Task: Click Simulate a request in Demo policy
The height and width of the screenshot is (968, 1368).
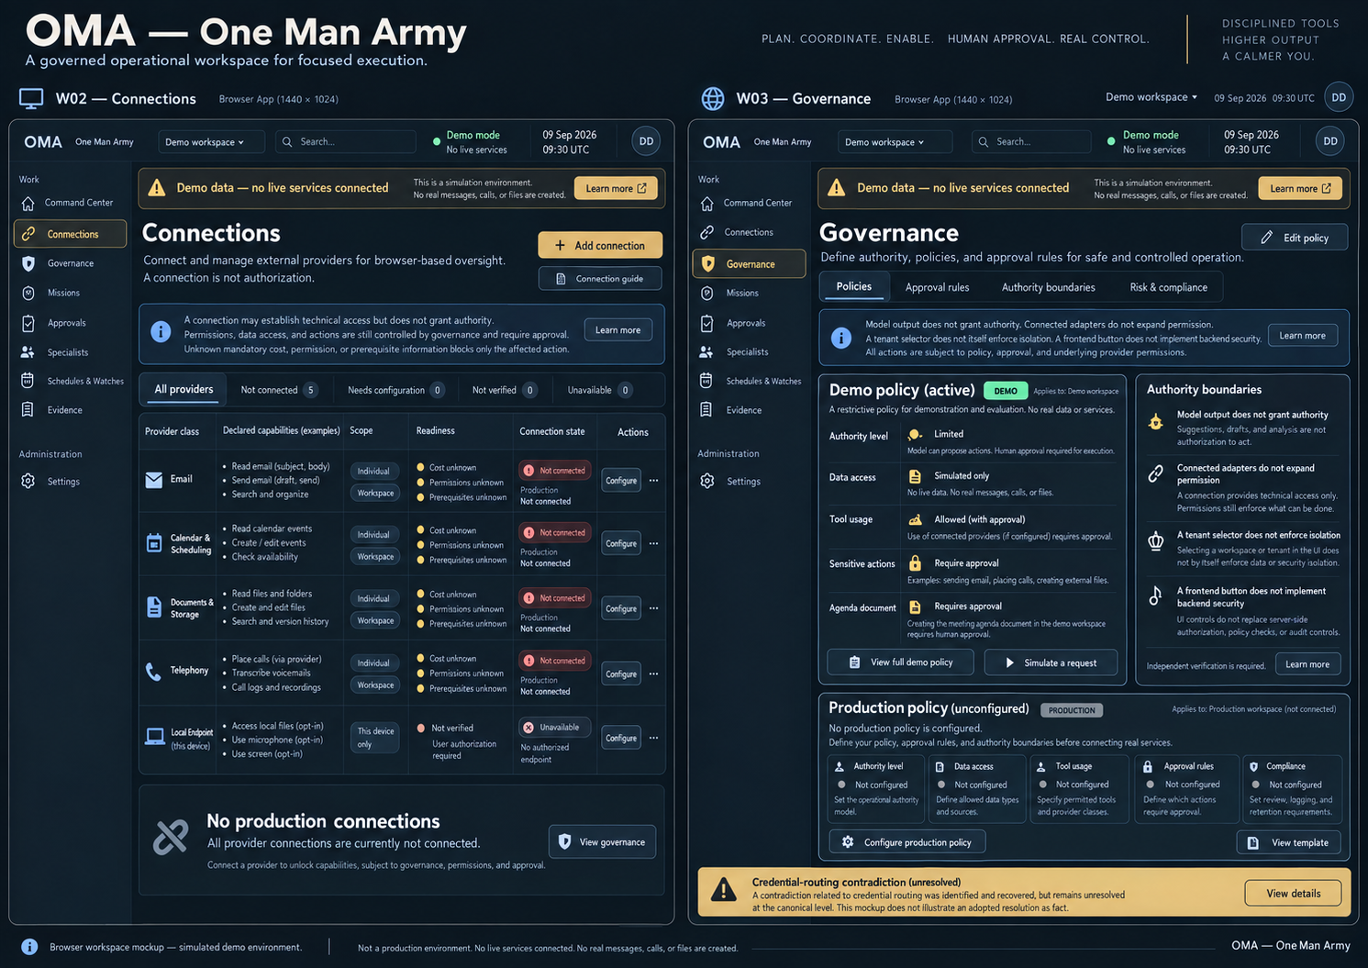Action: pyautogui.click(x=1051, y=662)
